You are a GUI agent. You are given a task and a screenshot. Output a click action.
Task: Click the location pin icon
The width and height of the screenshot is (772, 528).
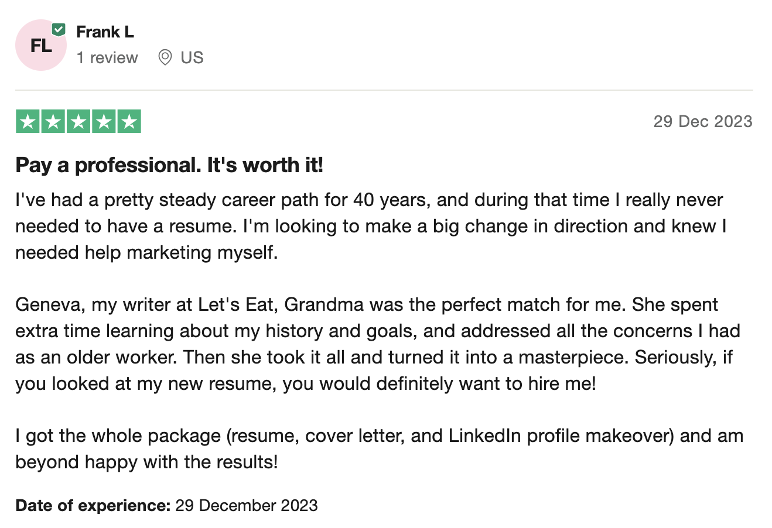[165, 57]
